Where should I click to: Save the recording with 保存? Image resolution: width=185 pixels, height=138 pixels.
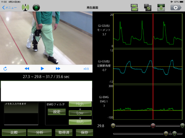[x=85, y=132]
